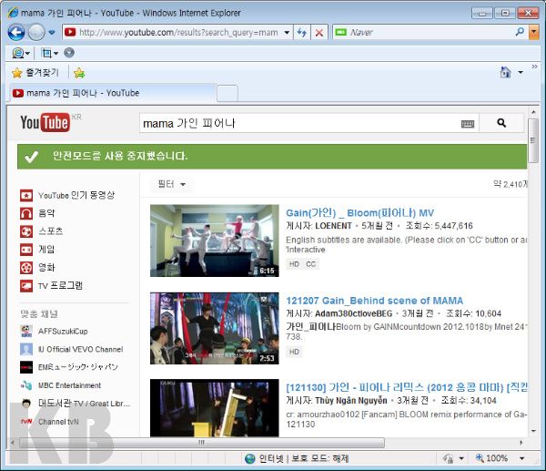Expand the Home button dropdown arrow
The image size is (546, 471).
(x=521, y=73)
